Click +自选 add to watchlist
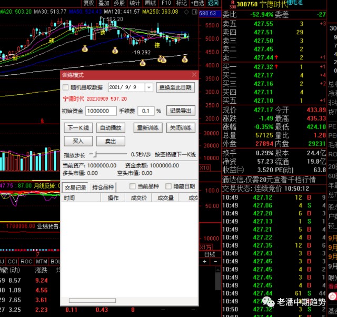This screenshot has height=317, width=337. 197,3
